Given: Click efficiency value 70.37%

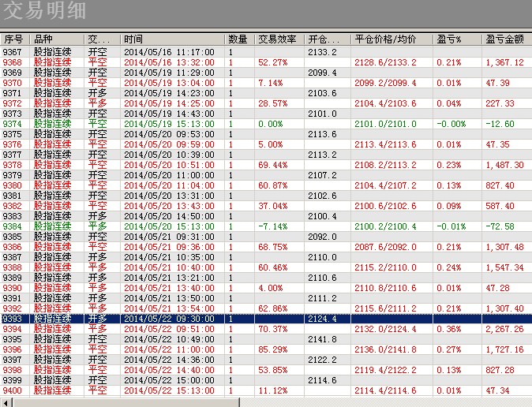Looking at the screenshot, I should point(273,329).
